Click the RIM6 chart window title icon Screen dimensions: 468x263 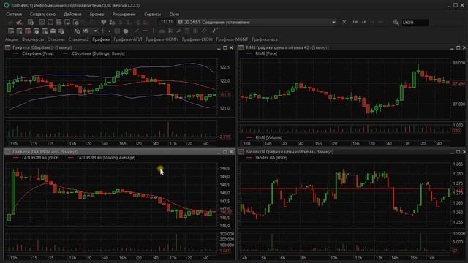[241, 47]
